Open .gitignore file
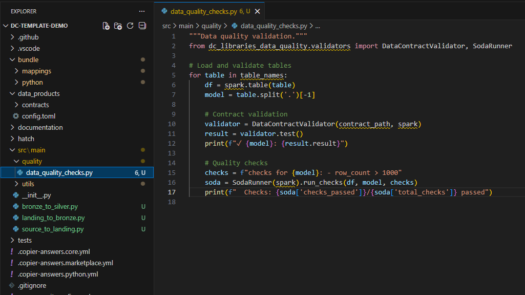Viewport: 525px width, 295px height. click(32, 286)
